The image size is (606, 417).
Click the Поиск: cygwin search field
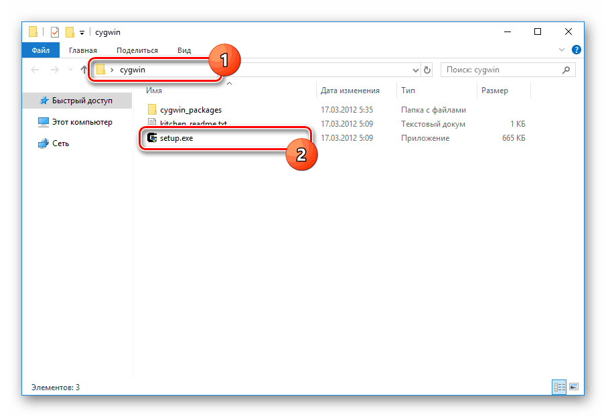coord(508,70)
